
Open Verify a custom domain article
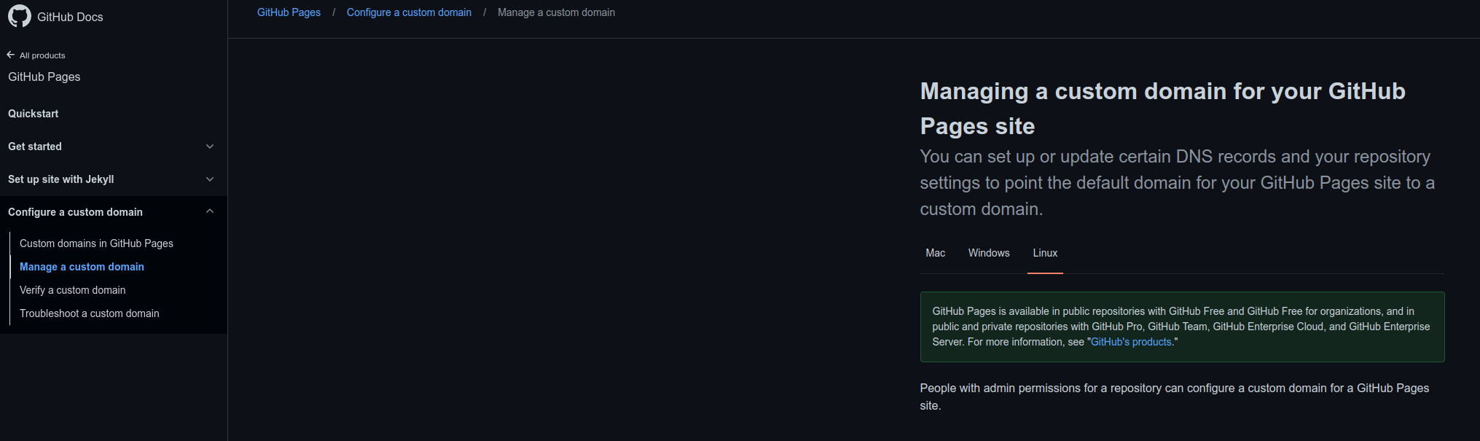[72, 290]
